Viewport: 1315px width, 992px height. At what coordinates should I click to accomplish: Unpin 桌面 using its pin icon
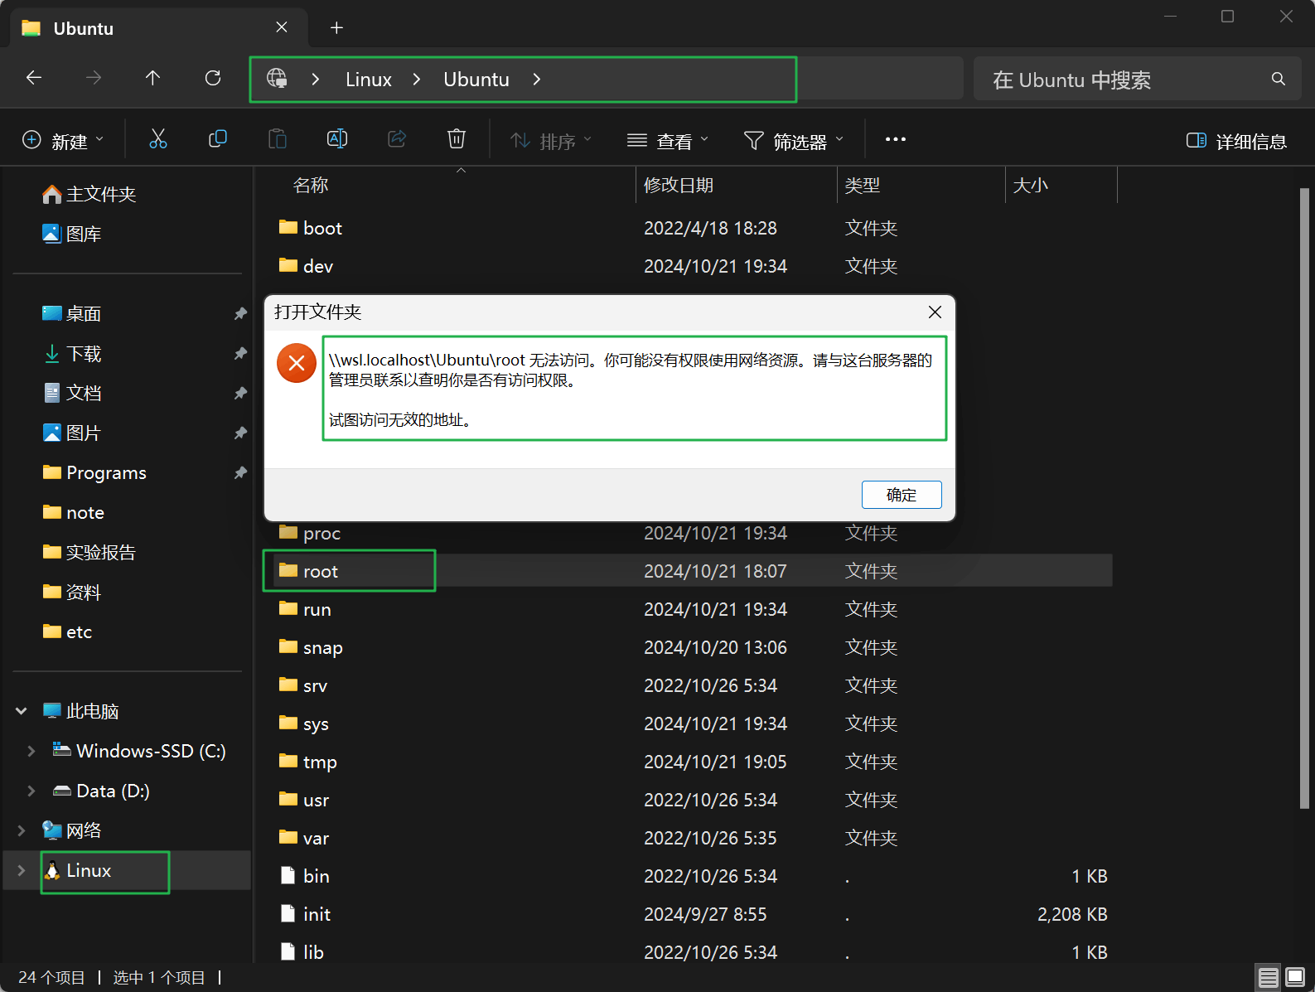point(240,313)
